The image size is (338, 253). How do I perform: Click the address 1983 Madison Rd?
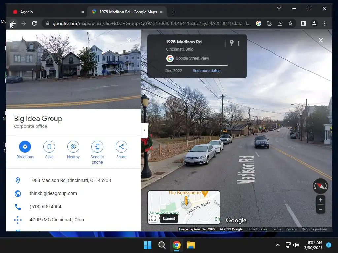(x=70, y=180)
